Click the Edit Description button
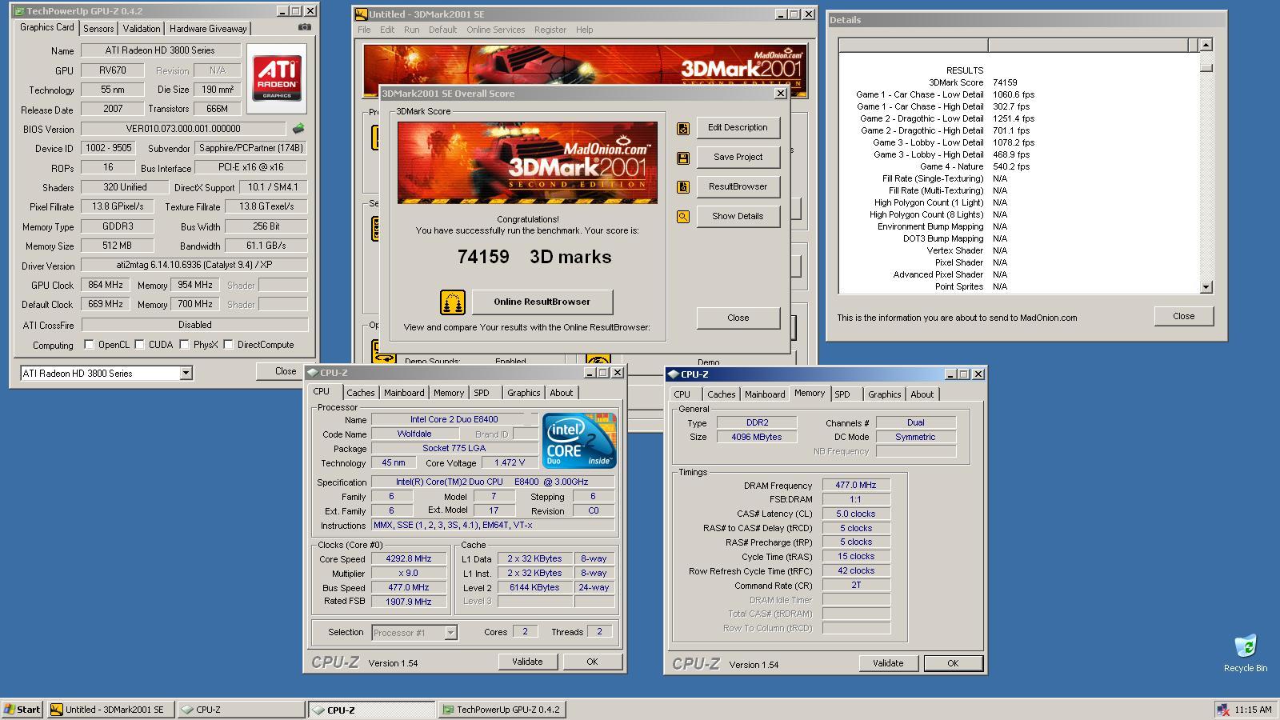 (738, 128)
